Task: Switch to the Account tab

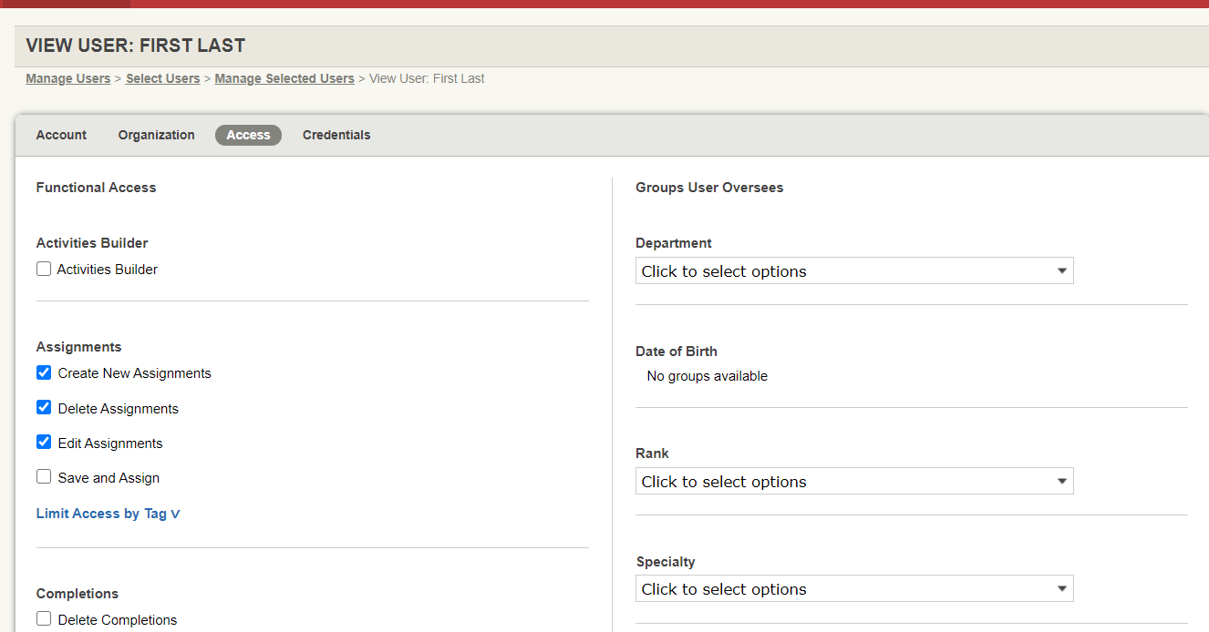Action: point(61,135)
